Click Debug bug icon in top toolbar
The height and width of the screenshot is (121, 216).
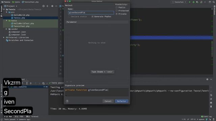(x=193, y=2)
